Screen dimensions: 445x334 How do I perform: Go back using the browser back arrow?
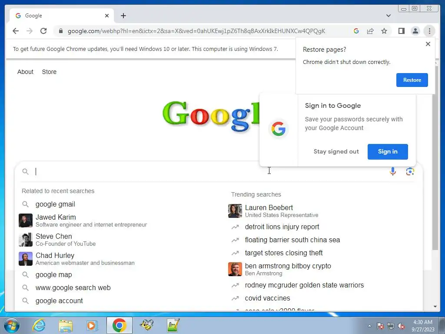[x=16, y=31]
